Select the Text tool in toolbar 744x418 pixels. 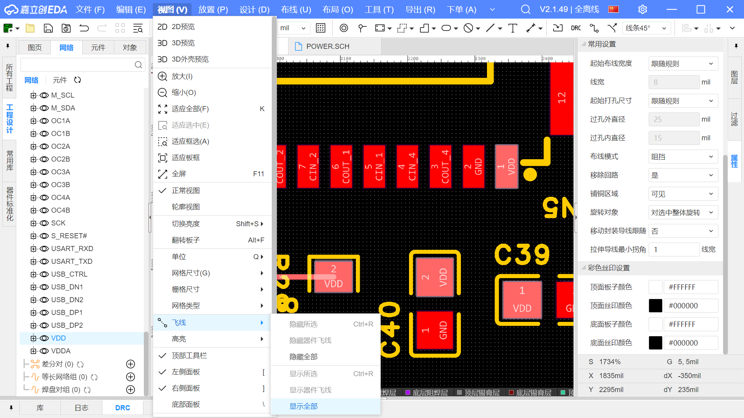(x=513, y=28)
